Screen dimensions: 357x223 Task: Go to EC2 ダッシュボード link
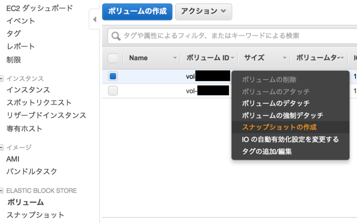click(x=40, y=8)
